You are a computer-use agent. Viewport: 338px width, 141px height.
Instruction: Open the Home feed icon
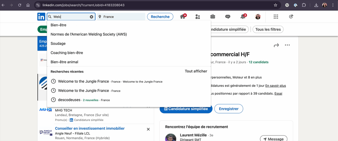[183, 17]
